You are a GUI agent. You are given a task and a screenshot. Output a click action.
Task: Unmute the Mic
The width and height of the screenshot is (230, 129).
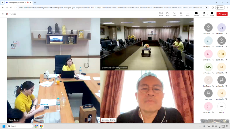point(204,13)
